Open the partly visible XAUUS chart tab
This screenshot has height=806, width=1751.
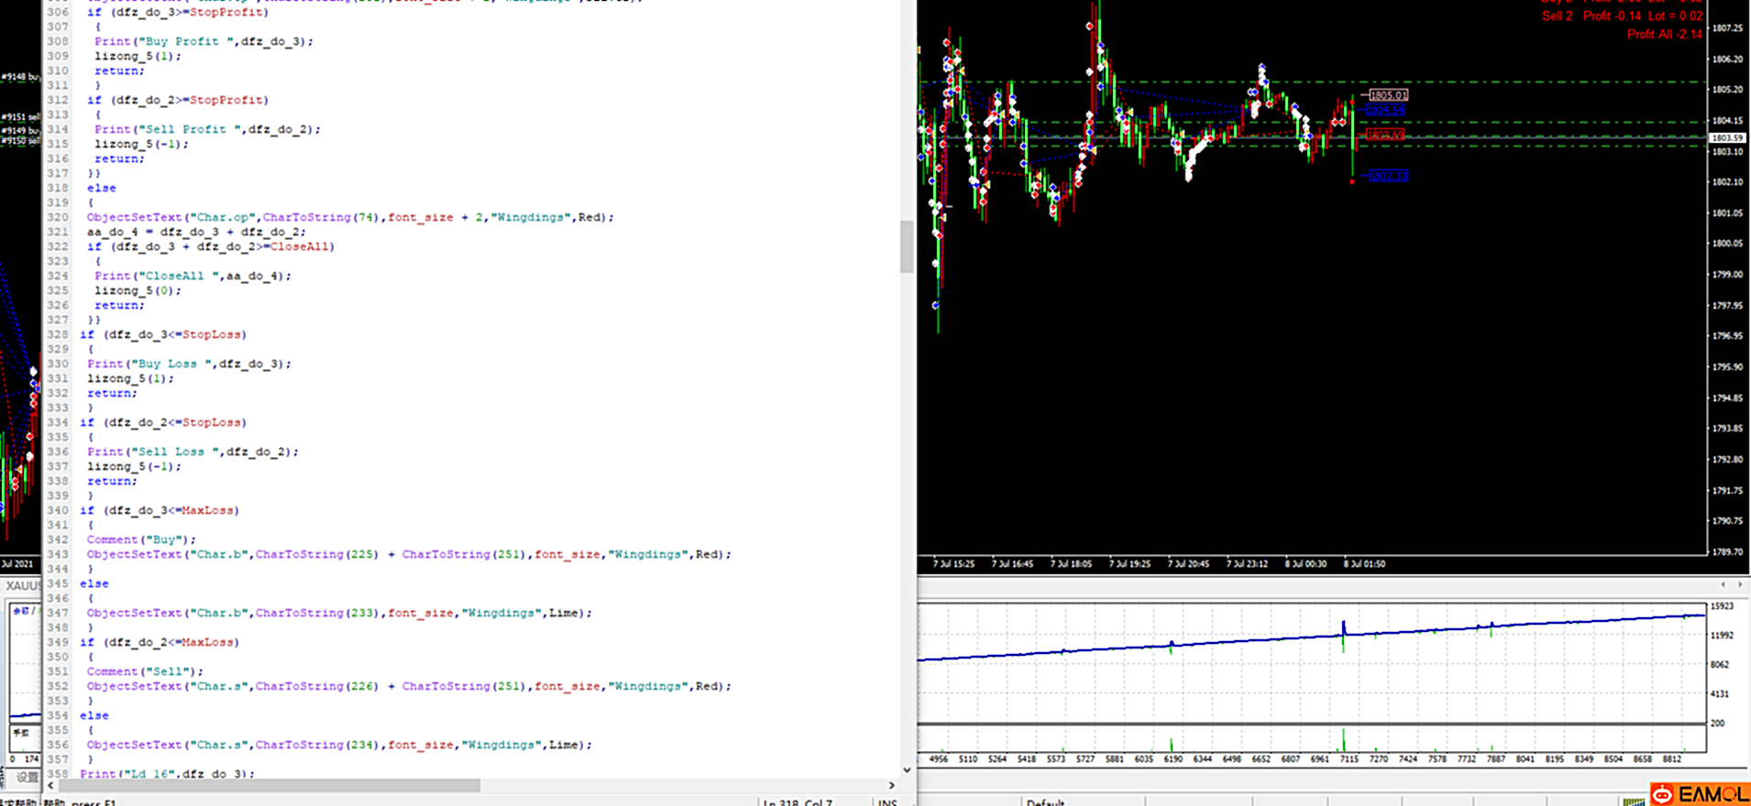point(23,586)
